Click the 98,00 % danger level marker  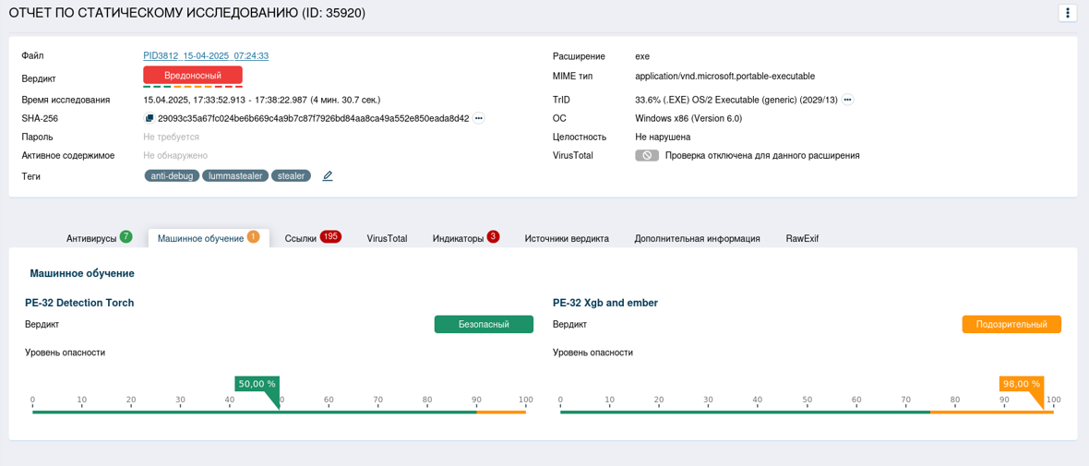click(1021, 384)
